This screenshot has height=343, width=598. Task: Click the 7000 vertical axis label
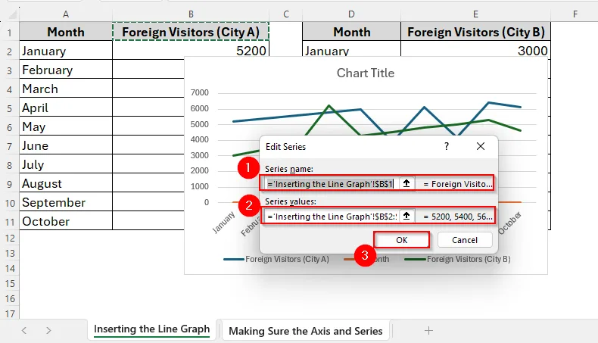coord(200,92)
